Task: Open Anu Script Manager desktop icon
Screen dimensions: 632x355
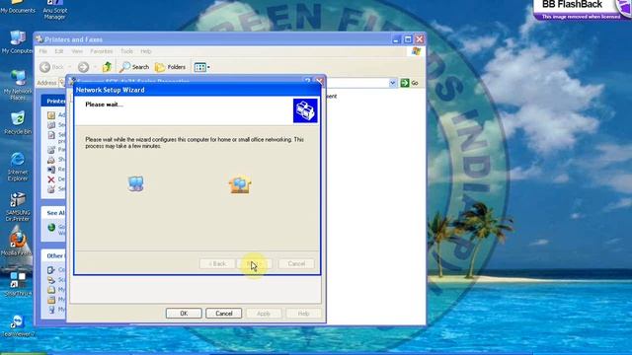Action: (x=55, y=10)
